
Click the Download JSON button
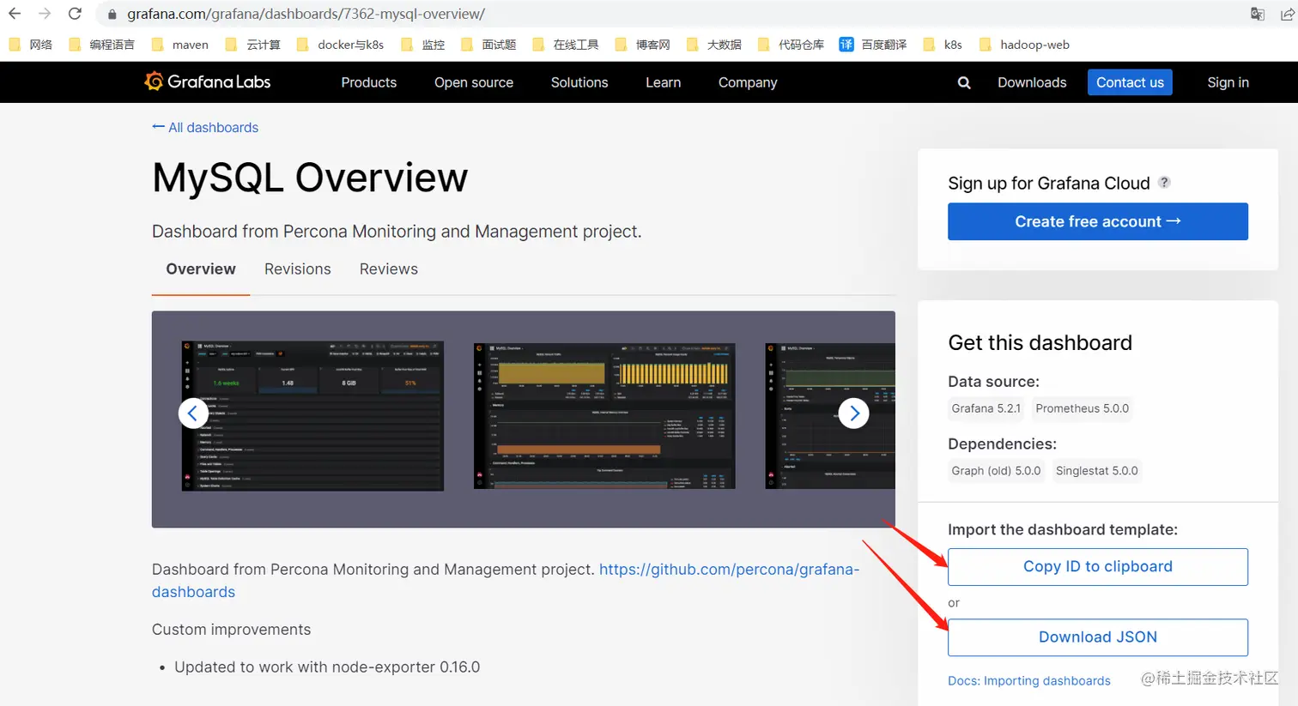coord(1098,637)
